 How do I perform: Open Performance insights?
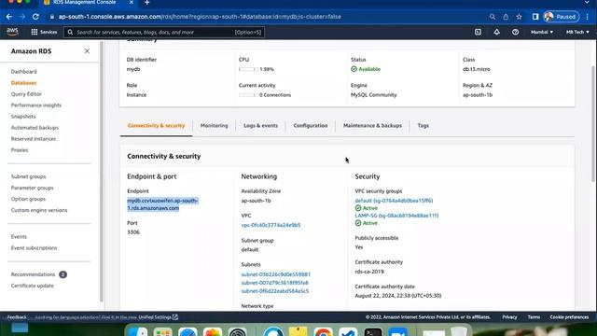(36, 105)
